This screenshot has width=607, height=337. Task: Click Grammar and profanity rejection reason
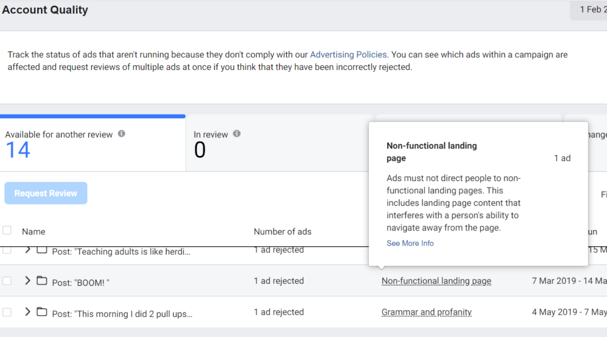point(427,312)
